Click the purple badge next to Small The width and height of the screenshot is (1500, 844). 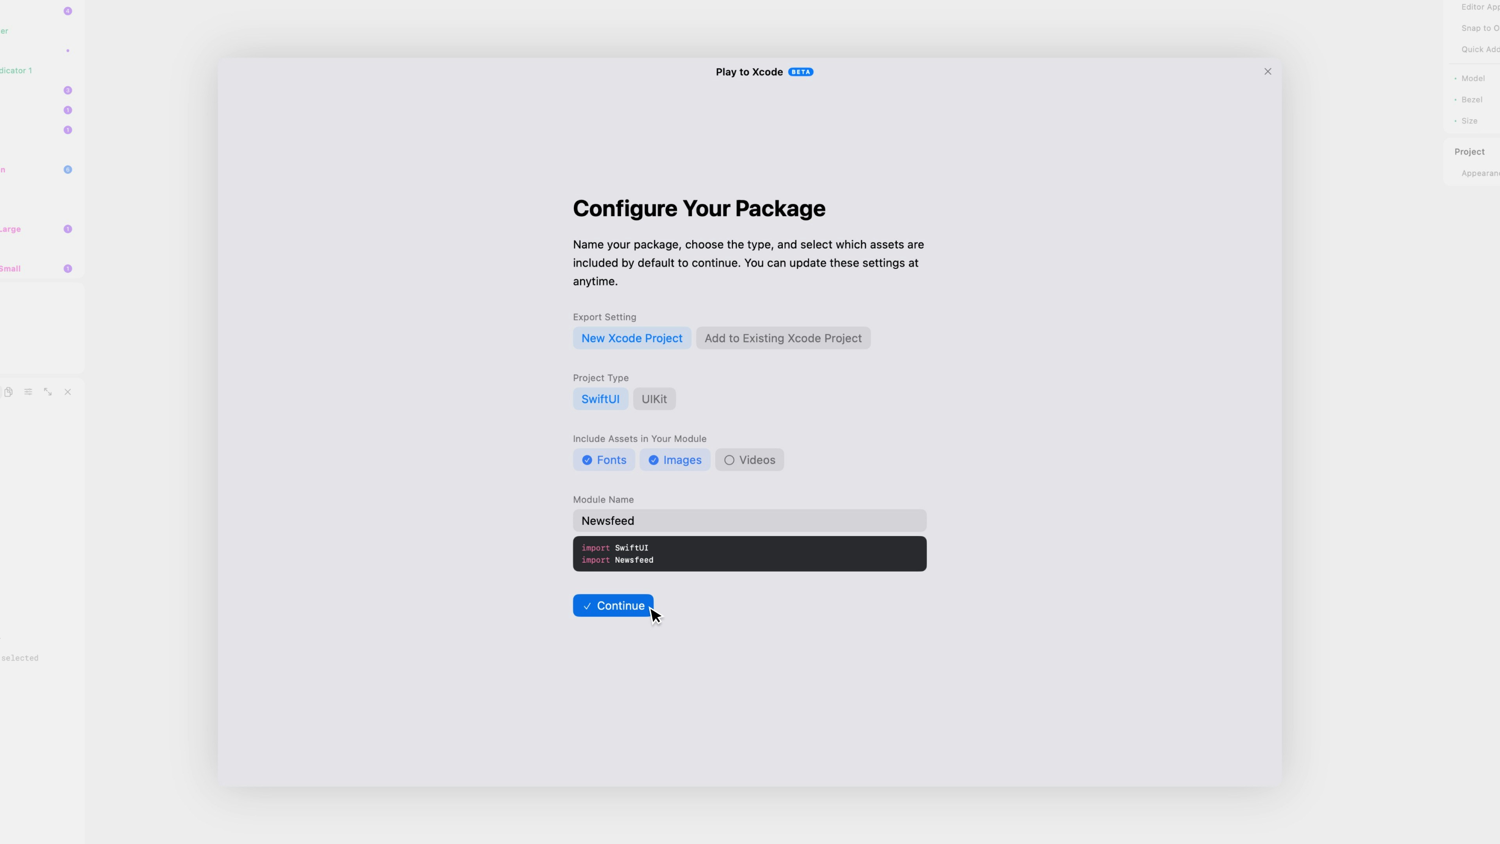click(x=68, y=268)
